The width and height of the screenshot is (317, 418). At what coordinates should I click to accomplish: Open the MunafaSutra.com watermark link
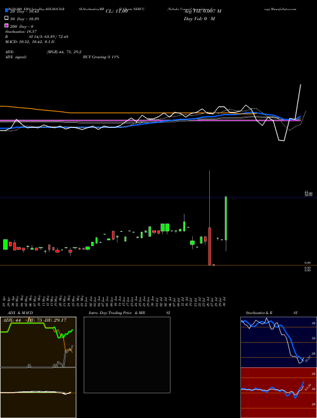tap(283, 9)
